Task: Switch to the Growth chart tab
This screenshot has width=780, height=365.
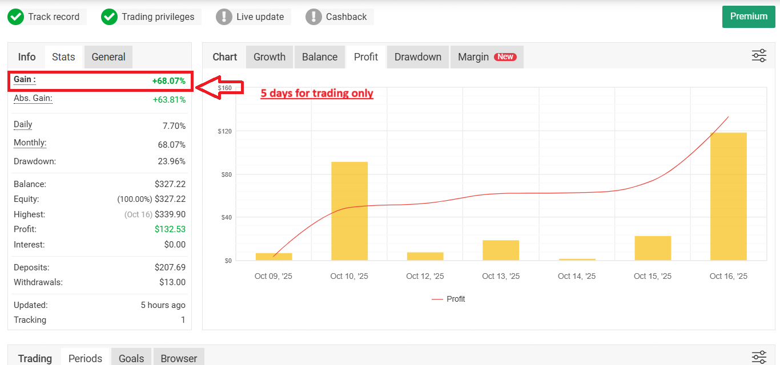Action: tap(270, 57)
